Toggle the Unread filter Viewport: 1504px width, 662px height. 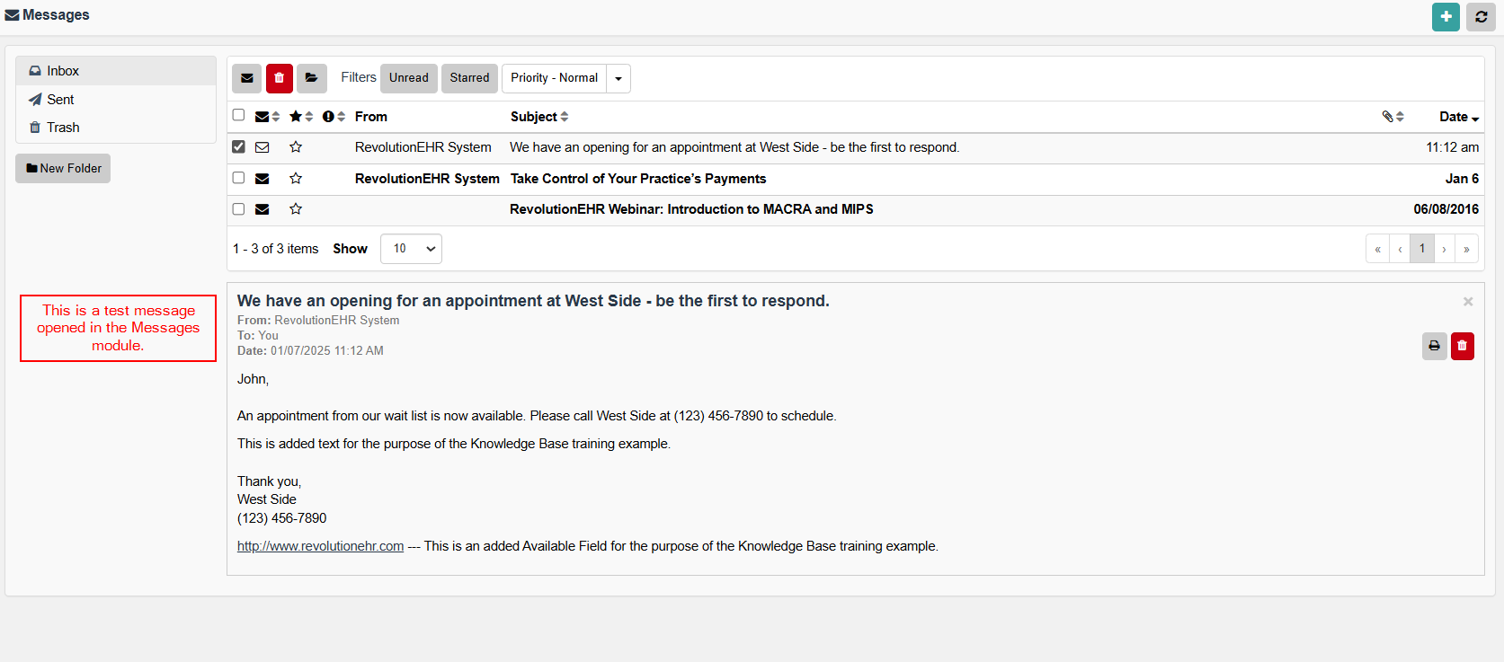[x=408, y=78]
